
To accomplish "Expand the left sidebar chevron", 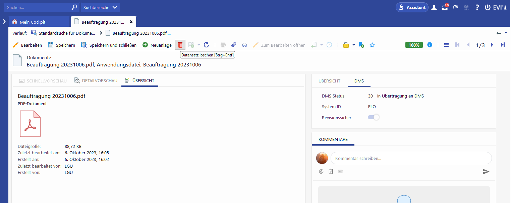I will [4, 22].
